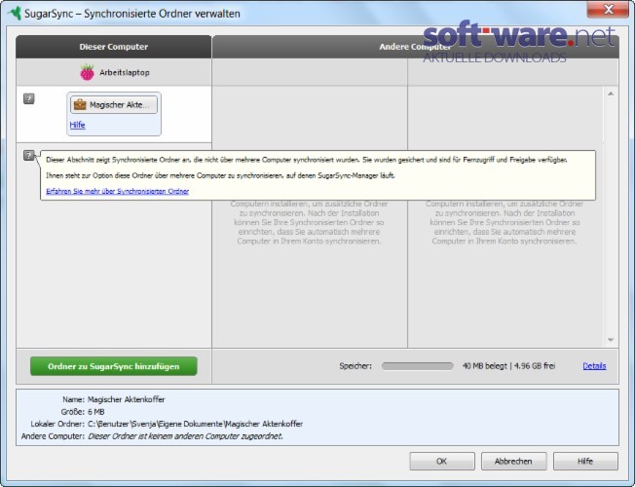
Task: Click the scrollbar up arrow
Action: tap(611, 94)
